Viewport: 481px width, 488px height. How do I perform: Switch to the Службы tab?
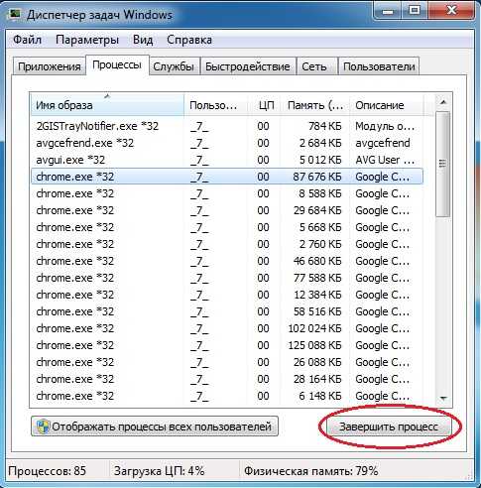point(174,66)
